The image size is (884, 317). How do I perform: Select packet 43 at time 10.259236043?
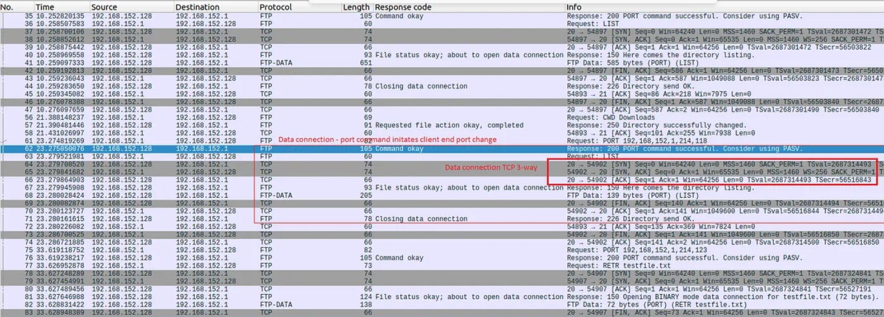[442, 79]
